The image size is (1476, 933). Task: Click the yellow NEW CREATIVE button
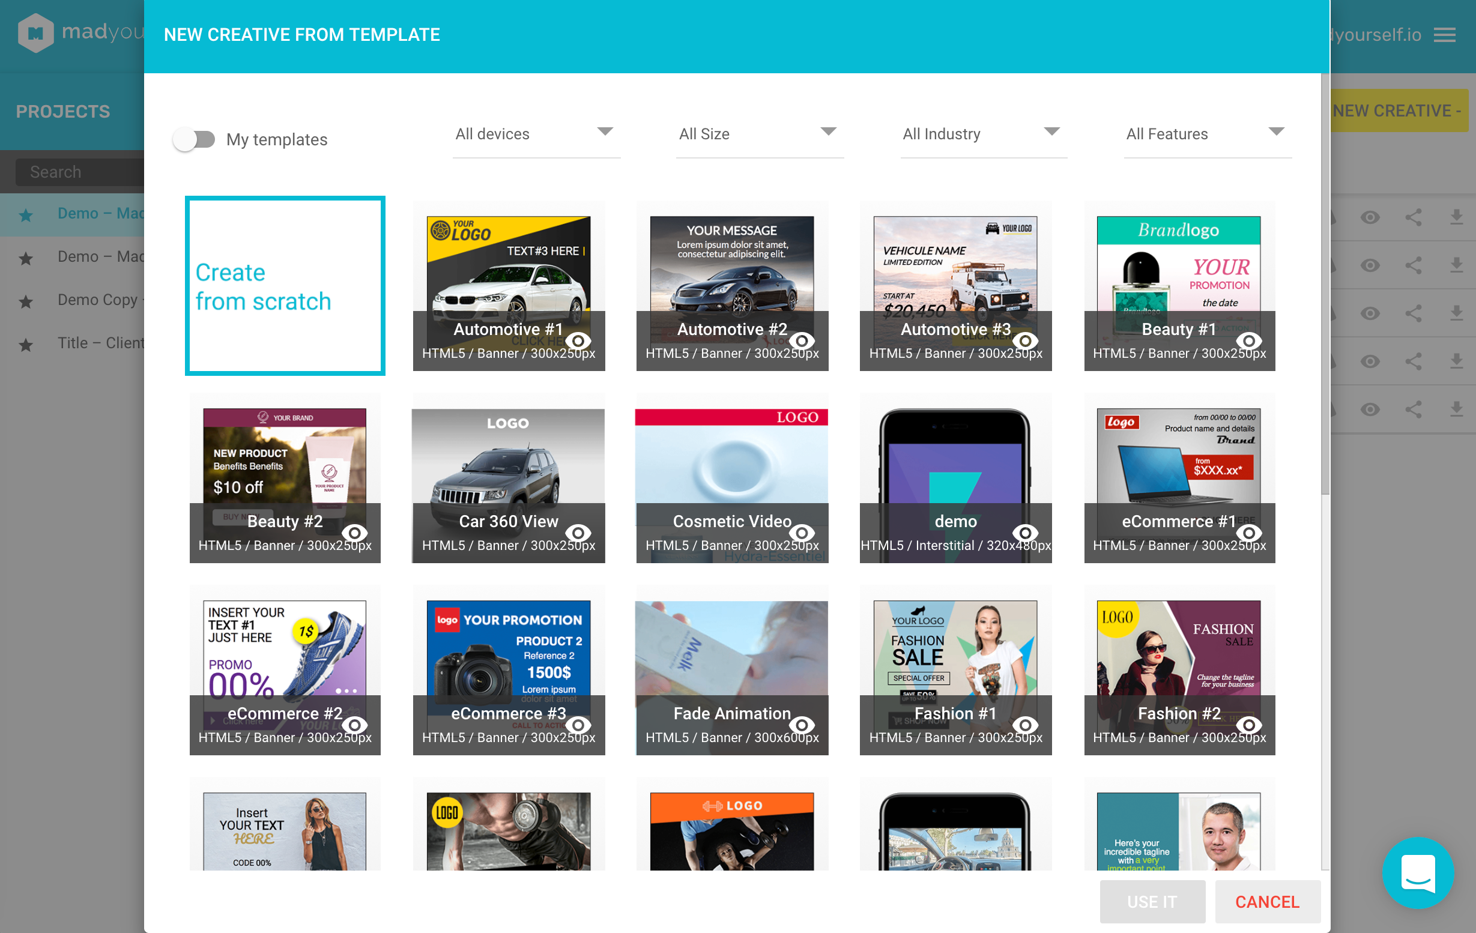point(1399,111)
